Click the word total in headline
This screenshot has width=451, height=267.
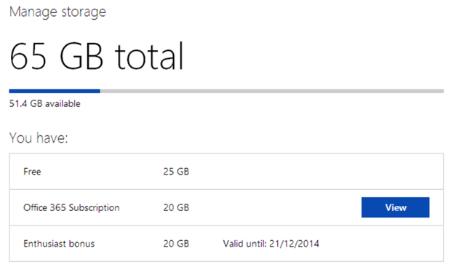tap(149, 56)
